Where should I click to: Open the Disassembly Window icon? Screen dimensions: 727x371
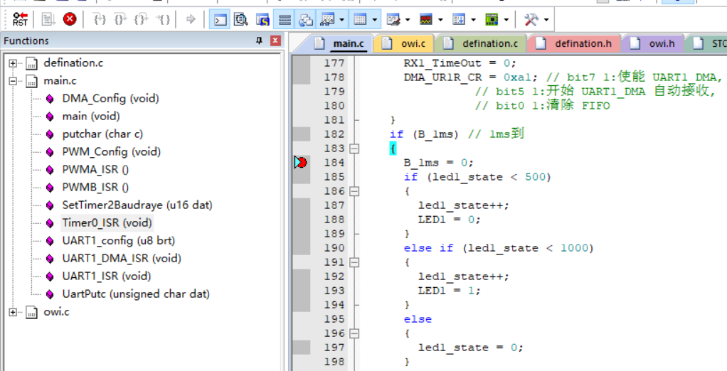pos(241,19)
